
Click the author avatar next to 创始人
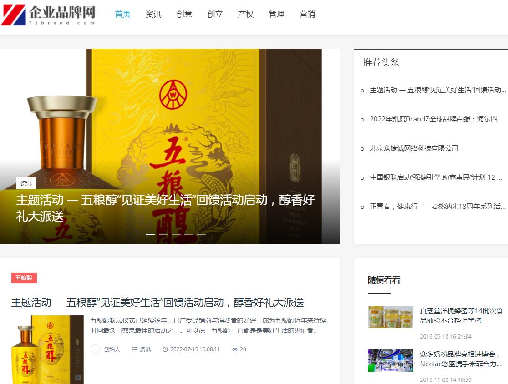95,349
